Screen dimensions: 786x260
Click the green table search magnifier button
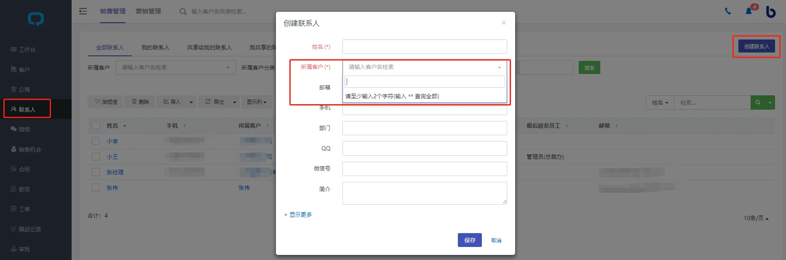pos(758,102)
